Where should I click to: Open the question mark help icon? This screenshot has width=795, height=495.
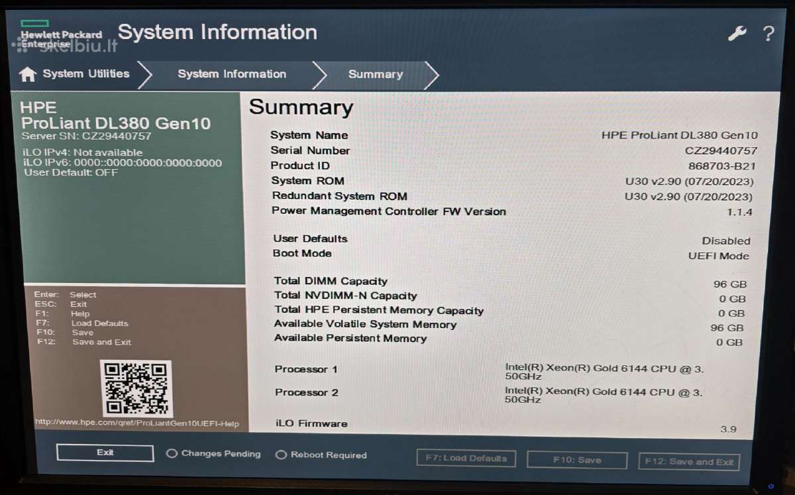pos(768,34)
